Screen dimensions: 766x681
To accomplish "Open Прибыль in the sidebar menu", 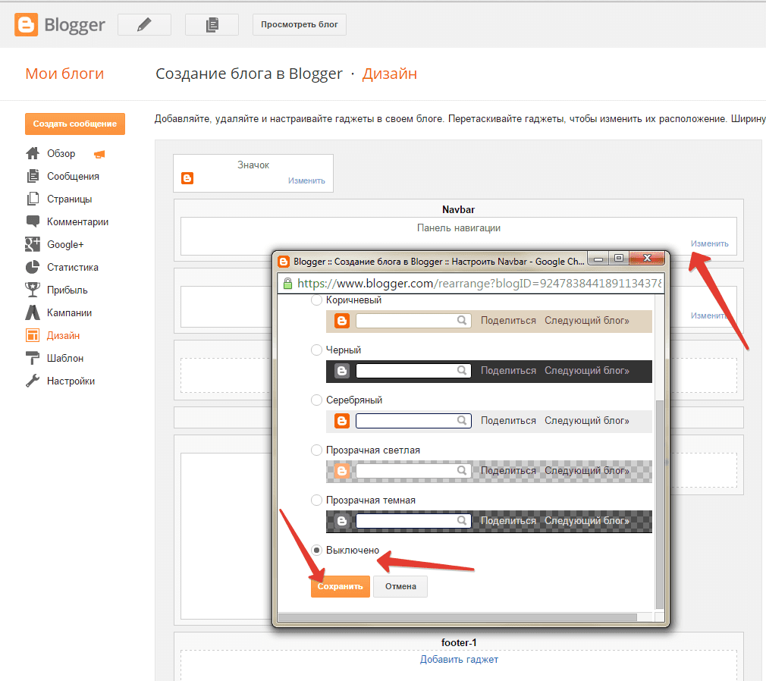I will pos(67,290).
